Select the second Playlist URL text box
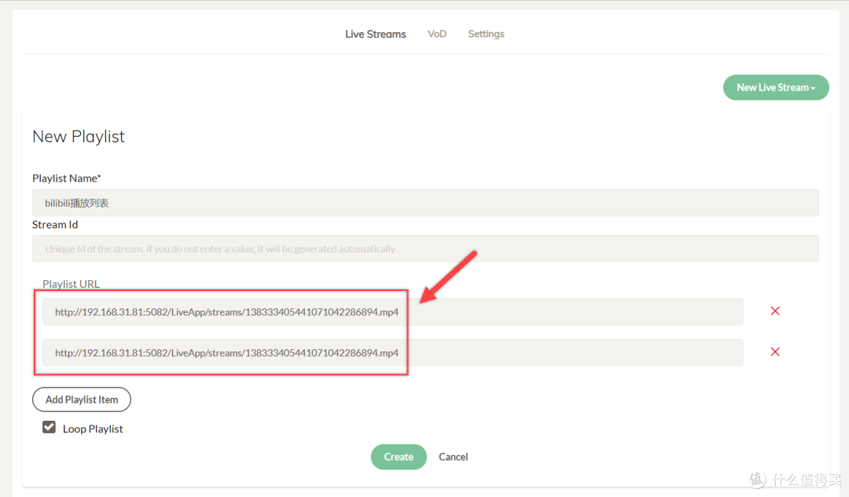The width and height of the screenshot is (849, 497). point(392,353)
